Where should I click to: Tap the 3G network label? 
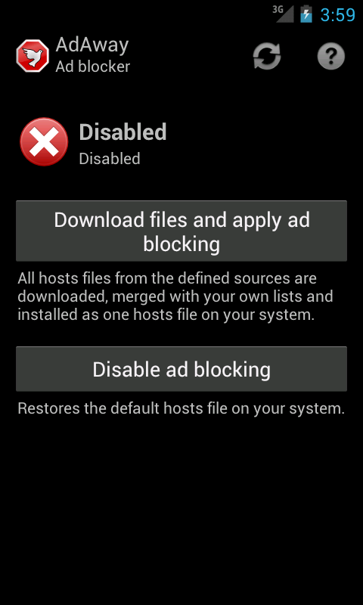(278, 10)
